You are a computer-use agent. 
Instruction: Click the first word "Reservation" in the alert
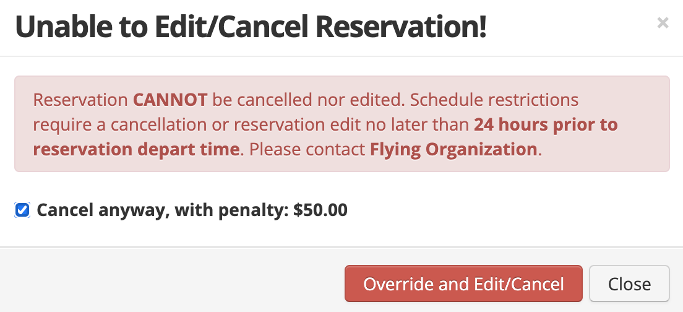[x=80, y=100]
